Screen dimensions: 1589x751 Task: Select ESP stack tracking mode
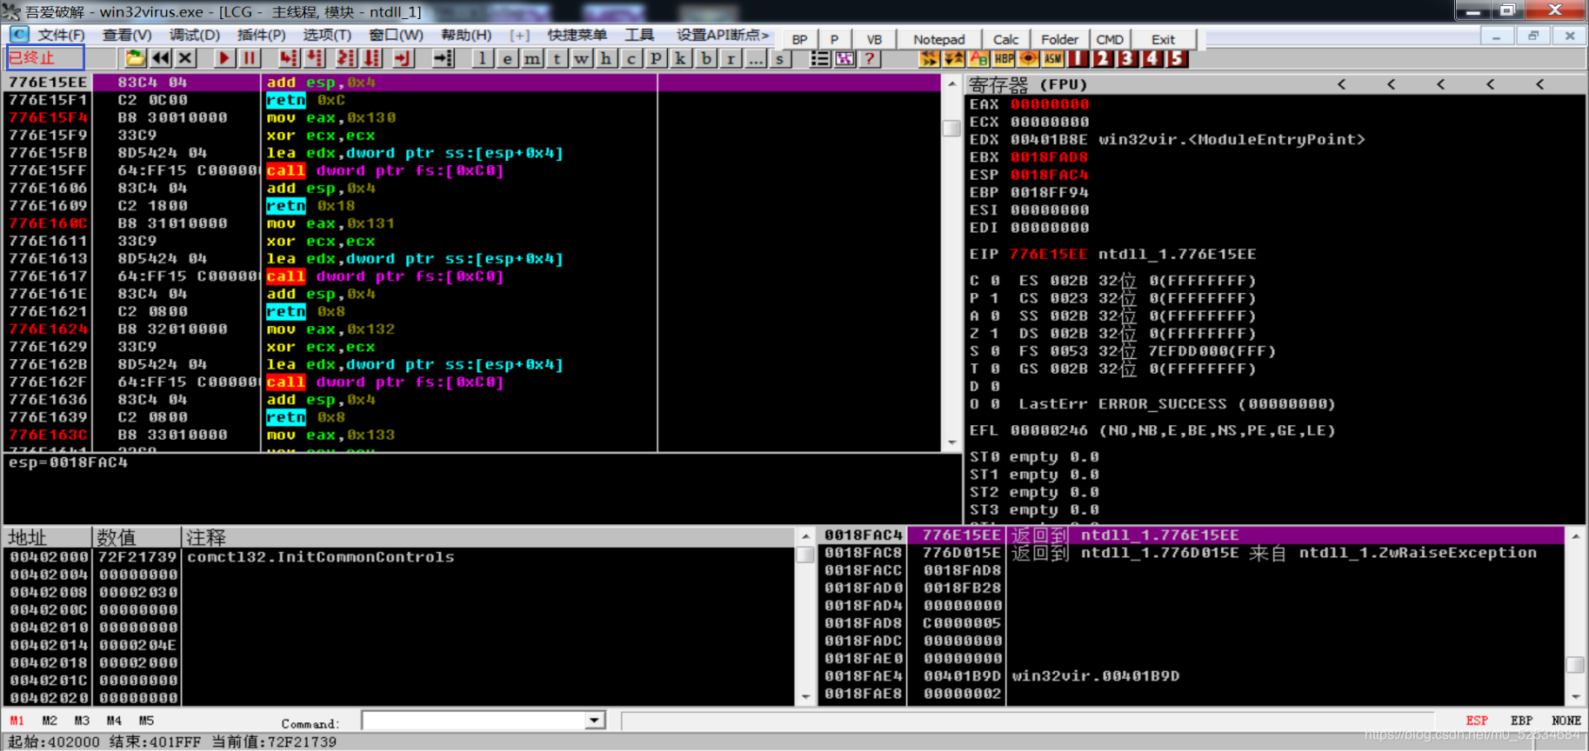[x=1477, y=721]
